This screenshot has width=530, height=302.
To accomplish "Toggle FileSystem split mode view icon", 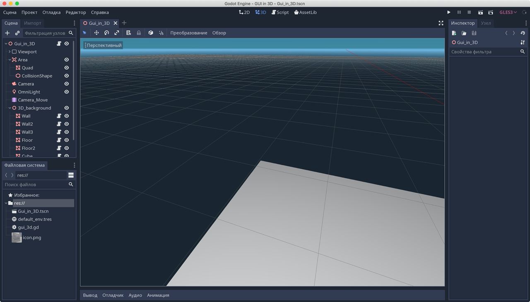I will coord(71,175).
